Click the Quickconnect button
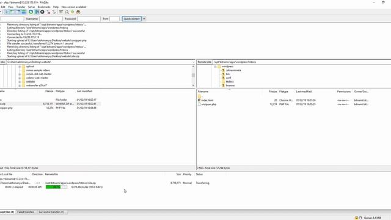This screenshot has width=391, height=220. 132,19
